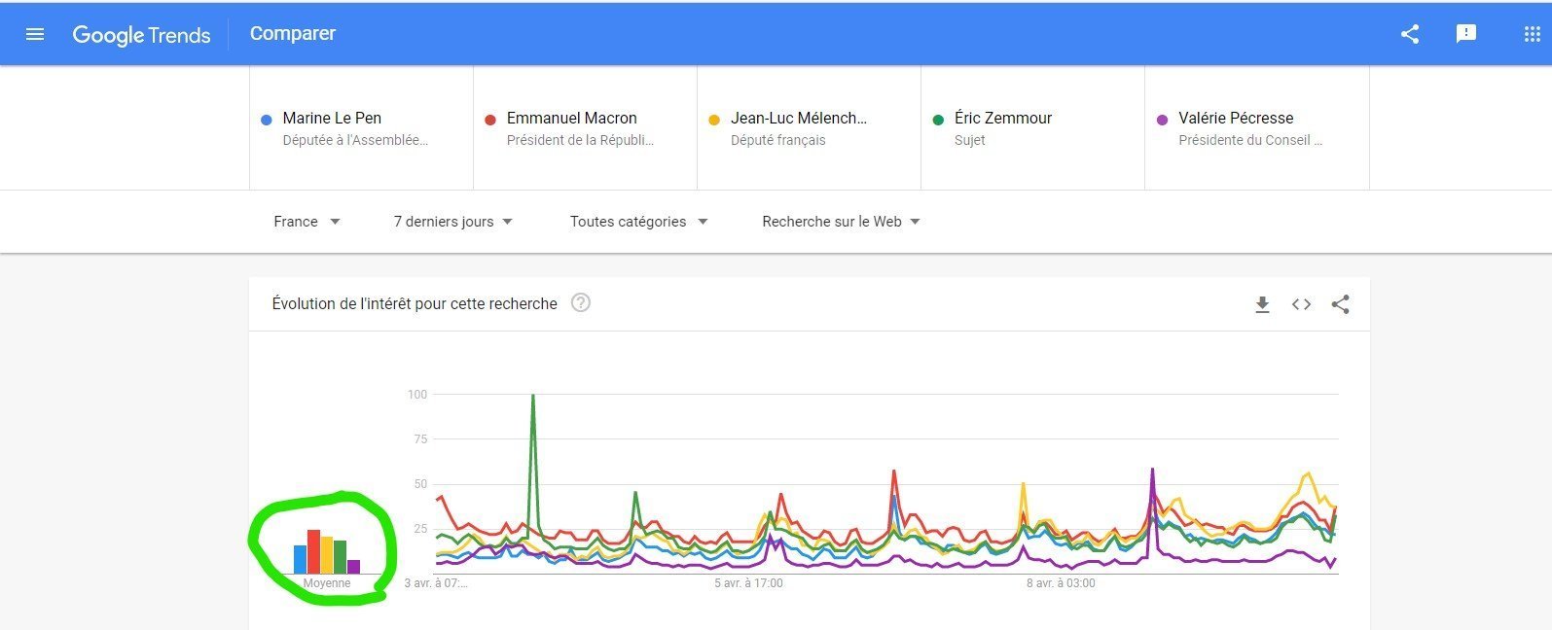Click the Google Trends logo
The width and height of the screenshot is (1552, 630).
pos(141,35)
